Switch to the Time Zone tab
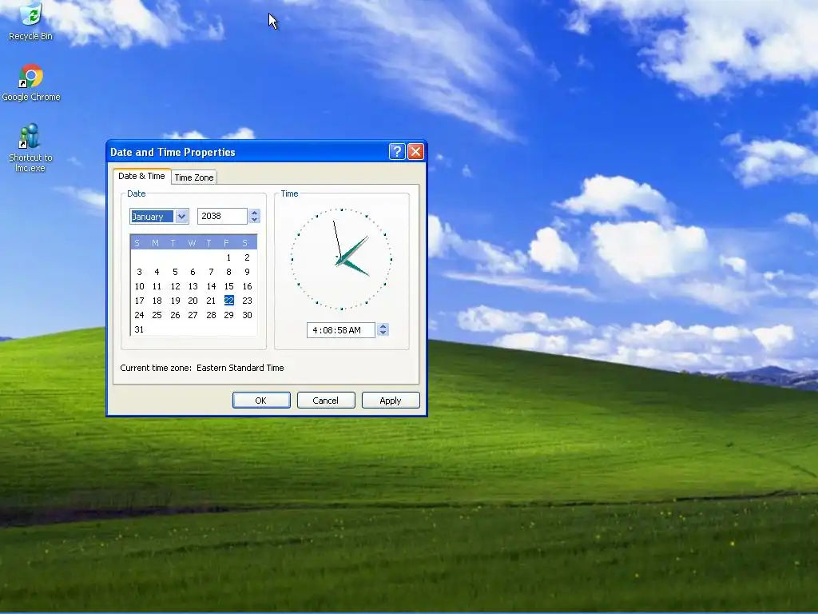 [194, 177]
